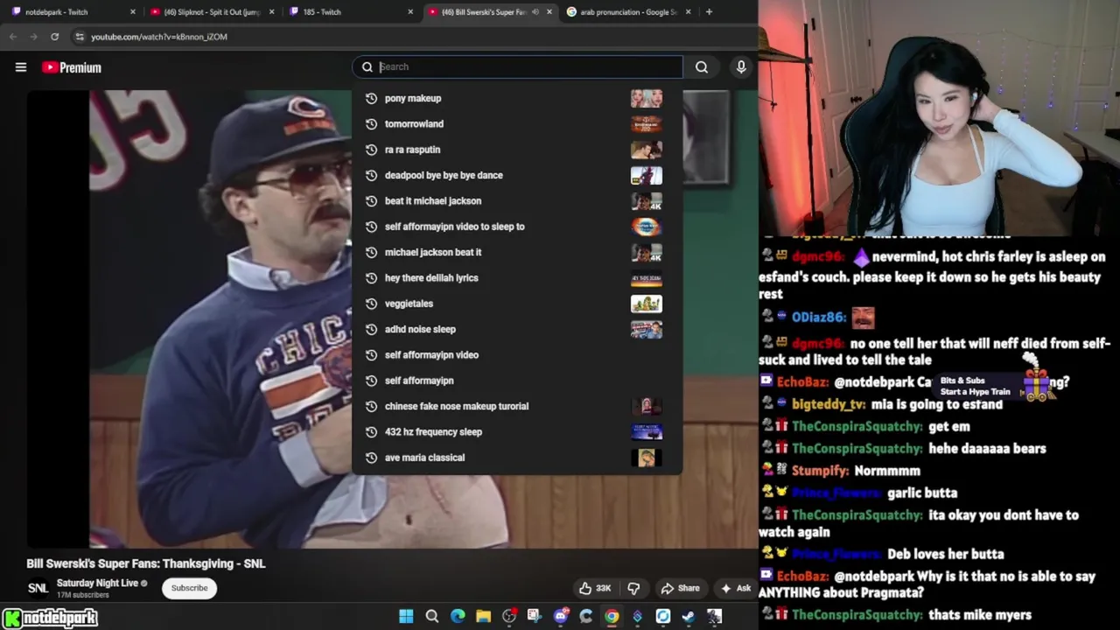Click the 'veggietales' suggestion thumbnail

[647, 304]
